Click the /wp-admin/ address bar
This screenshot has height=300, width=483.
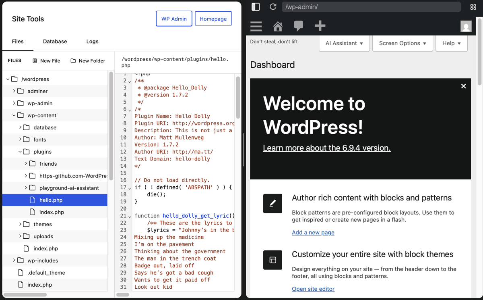click(371, 6)
